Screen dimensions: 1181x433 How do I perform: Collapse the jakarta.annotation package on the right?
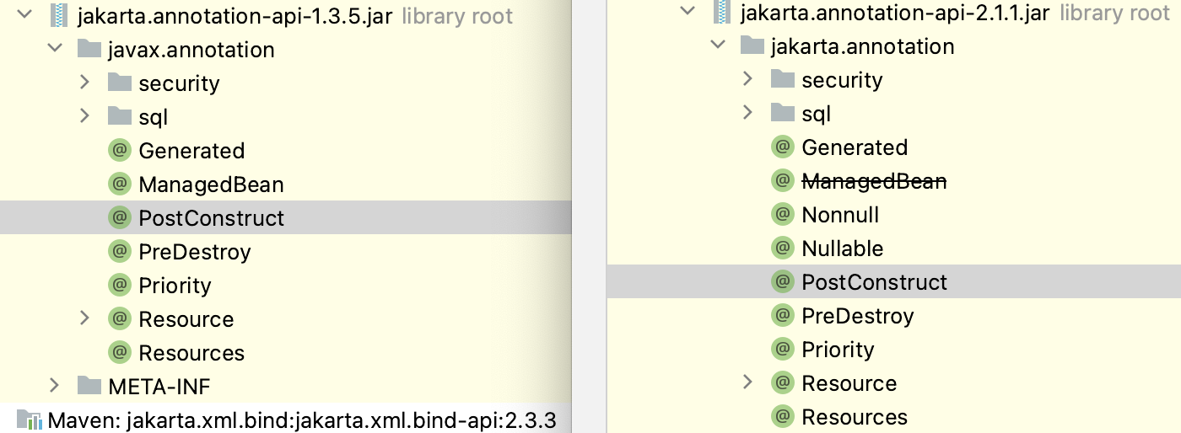[x=718, y=45]
